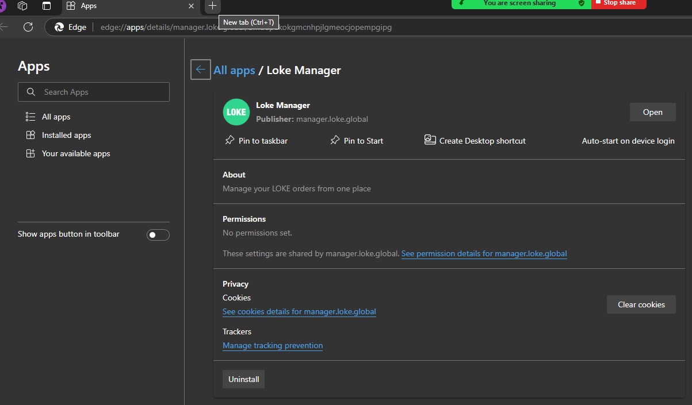Click the 'You are screen sharing' indicator
Screen dimensions: 692x405
[x=519, y=3]
